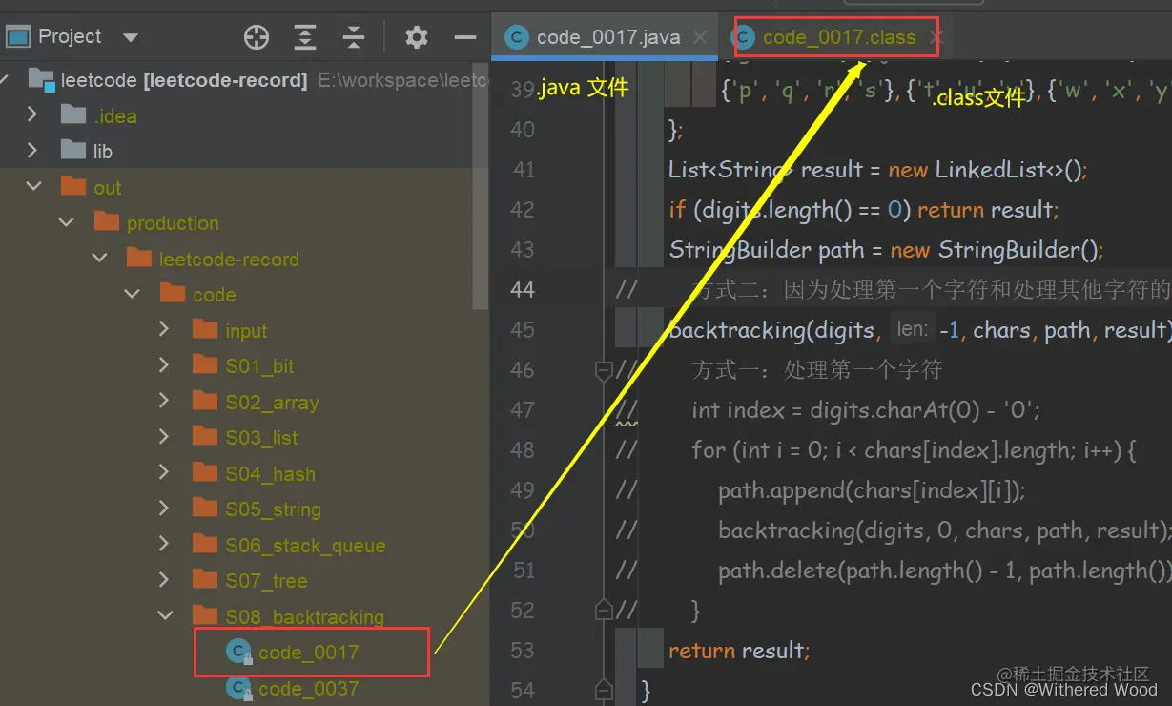This screenshot has height=706, width=1172.
Task: Expand the input folder
Action: click(x=164, y=330)
